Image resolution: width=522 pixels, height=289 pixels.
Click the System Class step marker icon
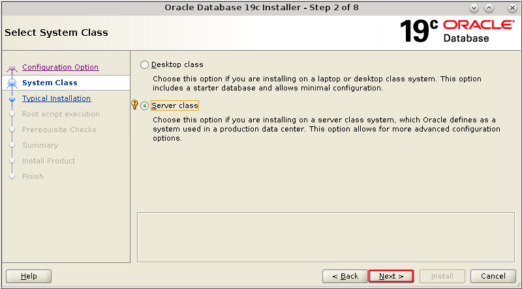pos(12,83)
